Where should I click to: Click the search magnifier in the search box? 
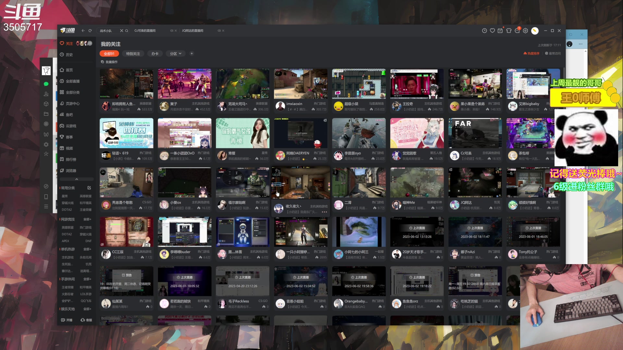tap(127, 31)
